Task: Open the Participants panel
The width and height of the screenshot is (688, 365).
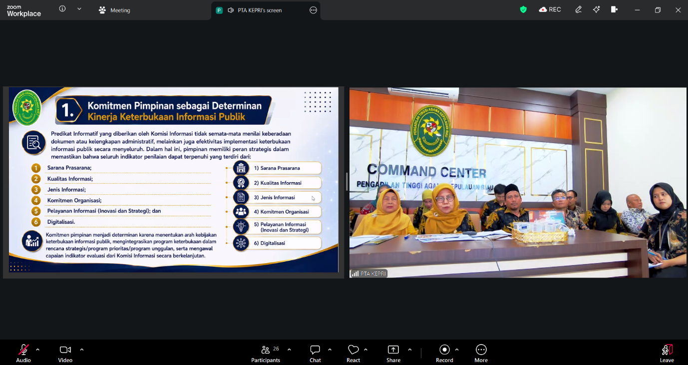Action: coord(266,353)
